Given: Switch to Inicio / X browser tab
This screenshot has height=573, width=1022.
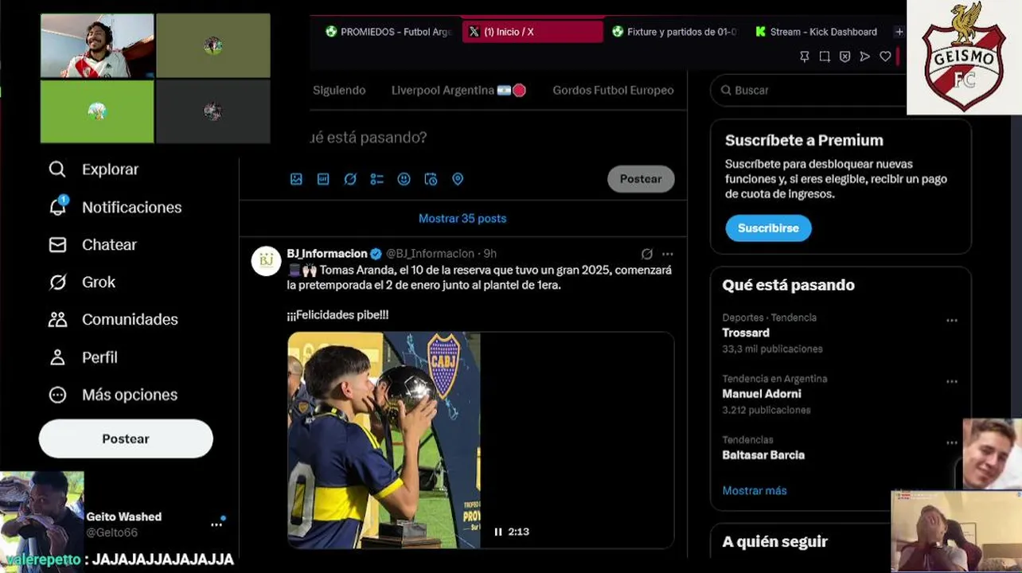Looking at the screenshot, I should [x=532, y=32].
